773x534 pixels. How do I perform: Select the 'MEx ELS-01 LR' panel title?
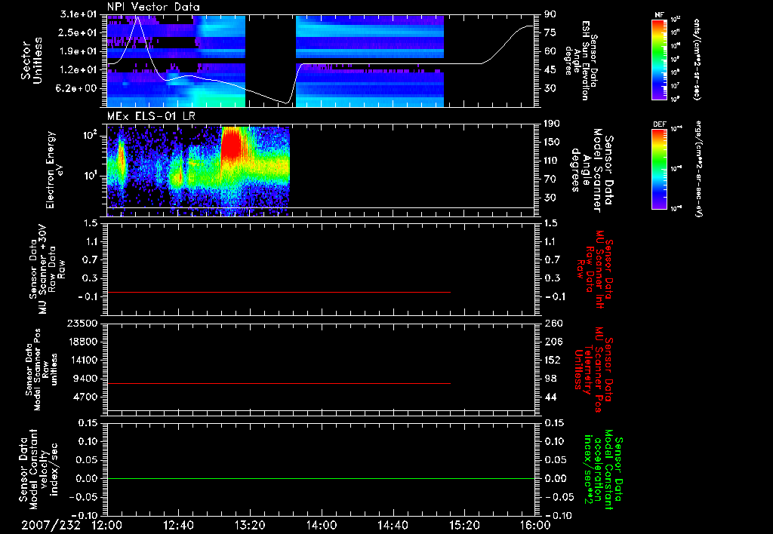[x=150, y=116]
